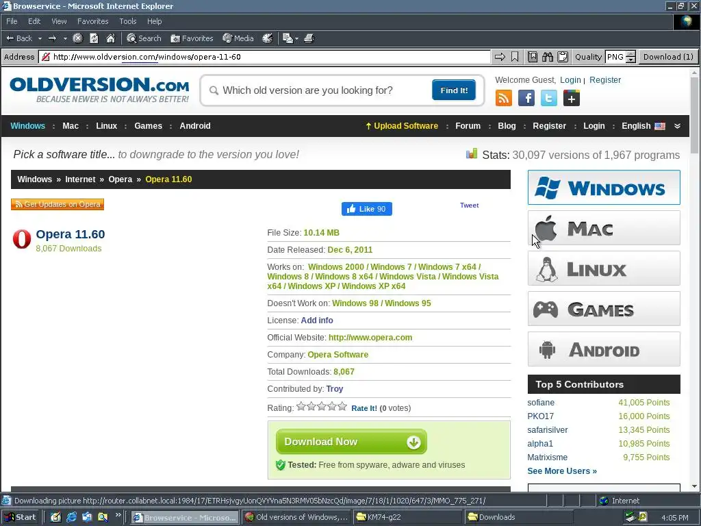
Task: Click the Login link near Welcome Guest
Action: (570, 80)
